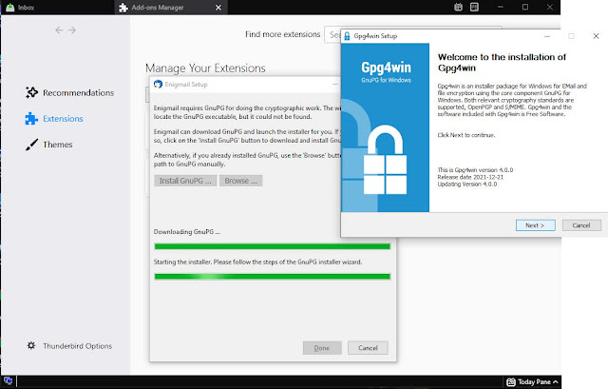Cancel the Gpg4win Setup installer
Screen dimensions: 608x389
click(x=581, y=225)
